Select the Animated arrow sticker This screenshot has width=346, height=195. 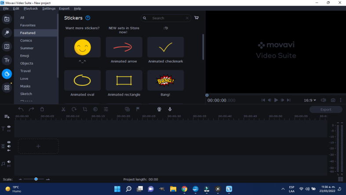[124, 47]
